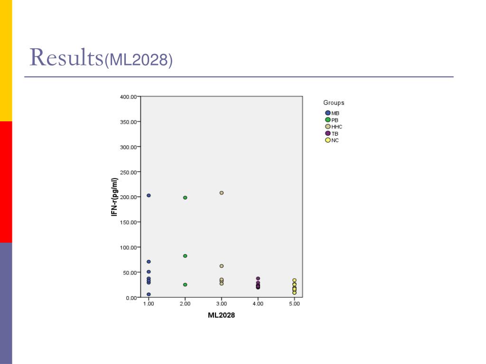Click the PB green legend swatch
The image size is (486, 364).
327,120
